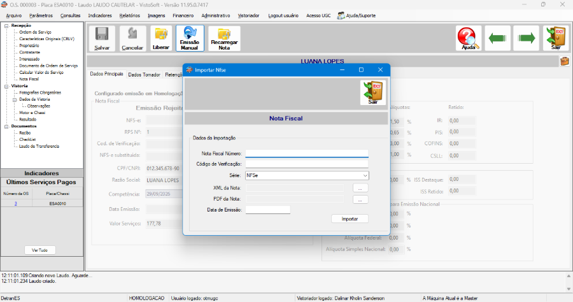The image size is (573, 302).
Task: Browse for PDF da Nota file
Action: click(360, 199)
